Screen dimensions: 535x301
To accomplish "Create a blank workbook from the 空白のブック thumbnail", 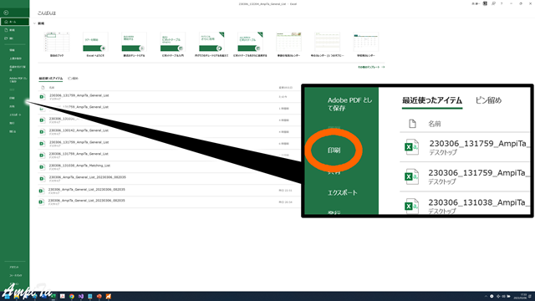I will [57, 42].
